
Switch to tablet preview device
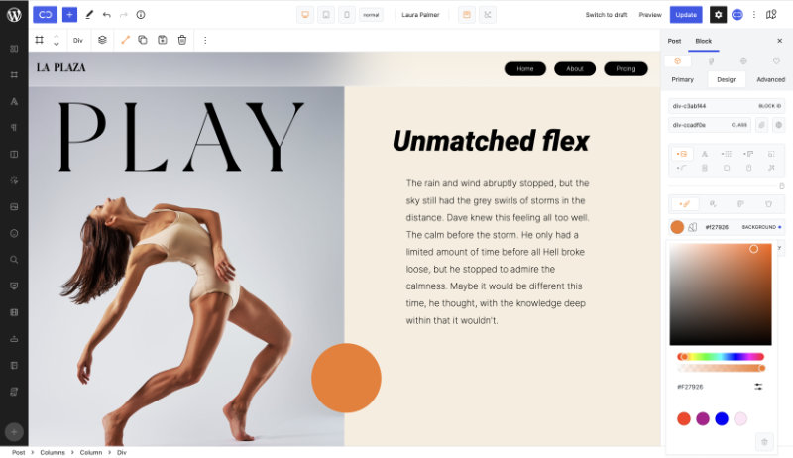[326, 15]
